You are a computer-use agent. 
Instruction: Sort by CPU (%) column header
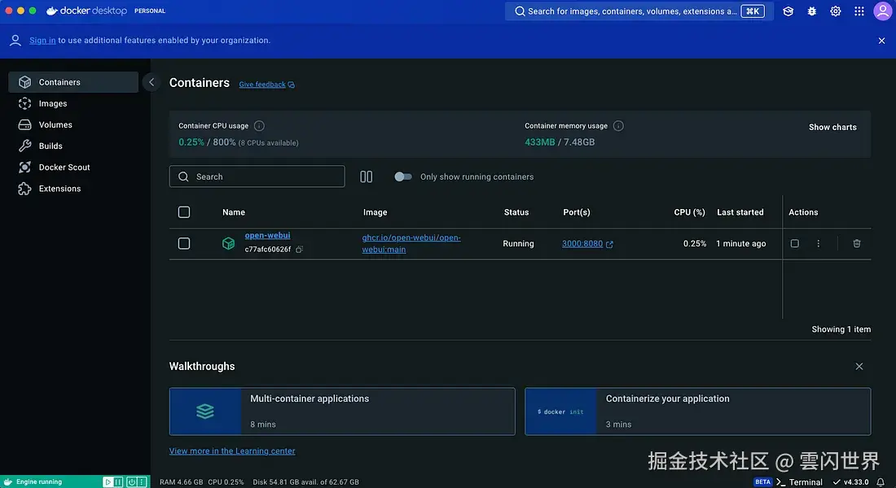click(689, 212)
